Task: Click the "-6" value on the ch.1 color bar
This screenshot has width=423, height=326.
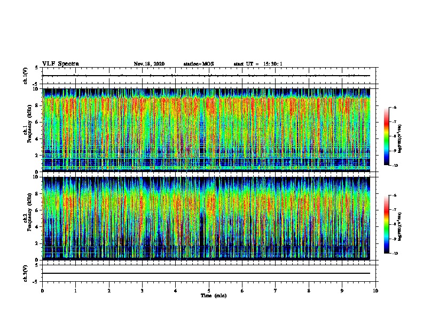Action: 394,107
